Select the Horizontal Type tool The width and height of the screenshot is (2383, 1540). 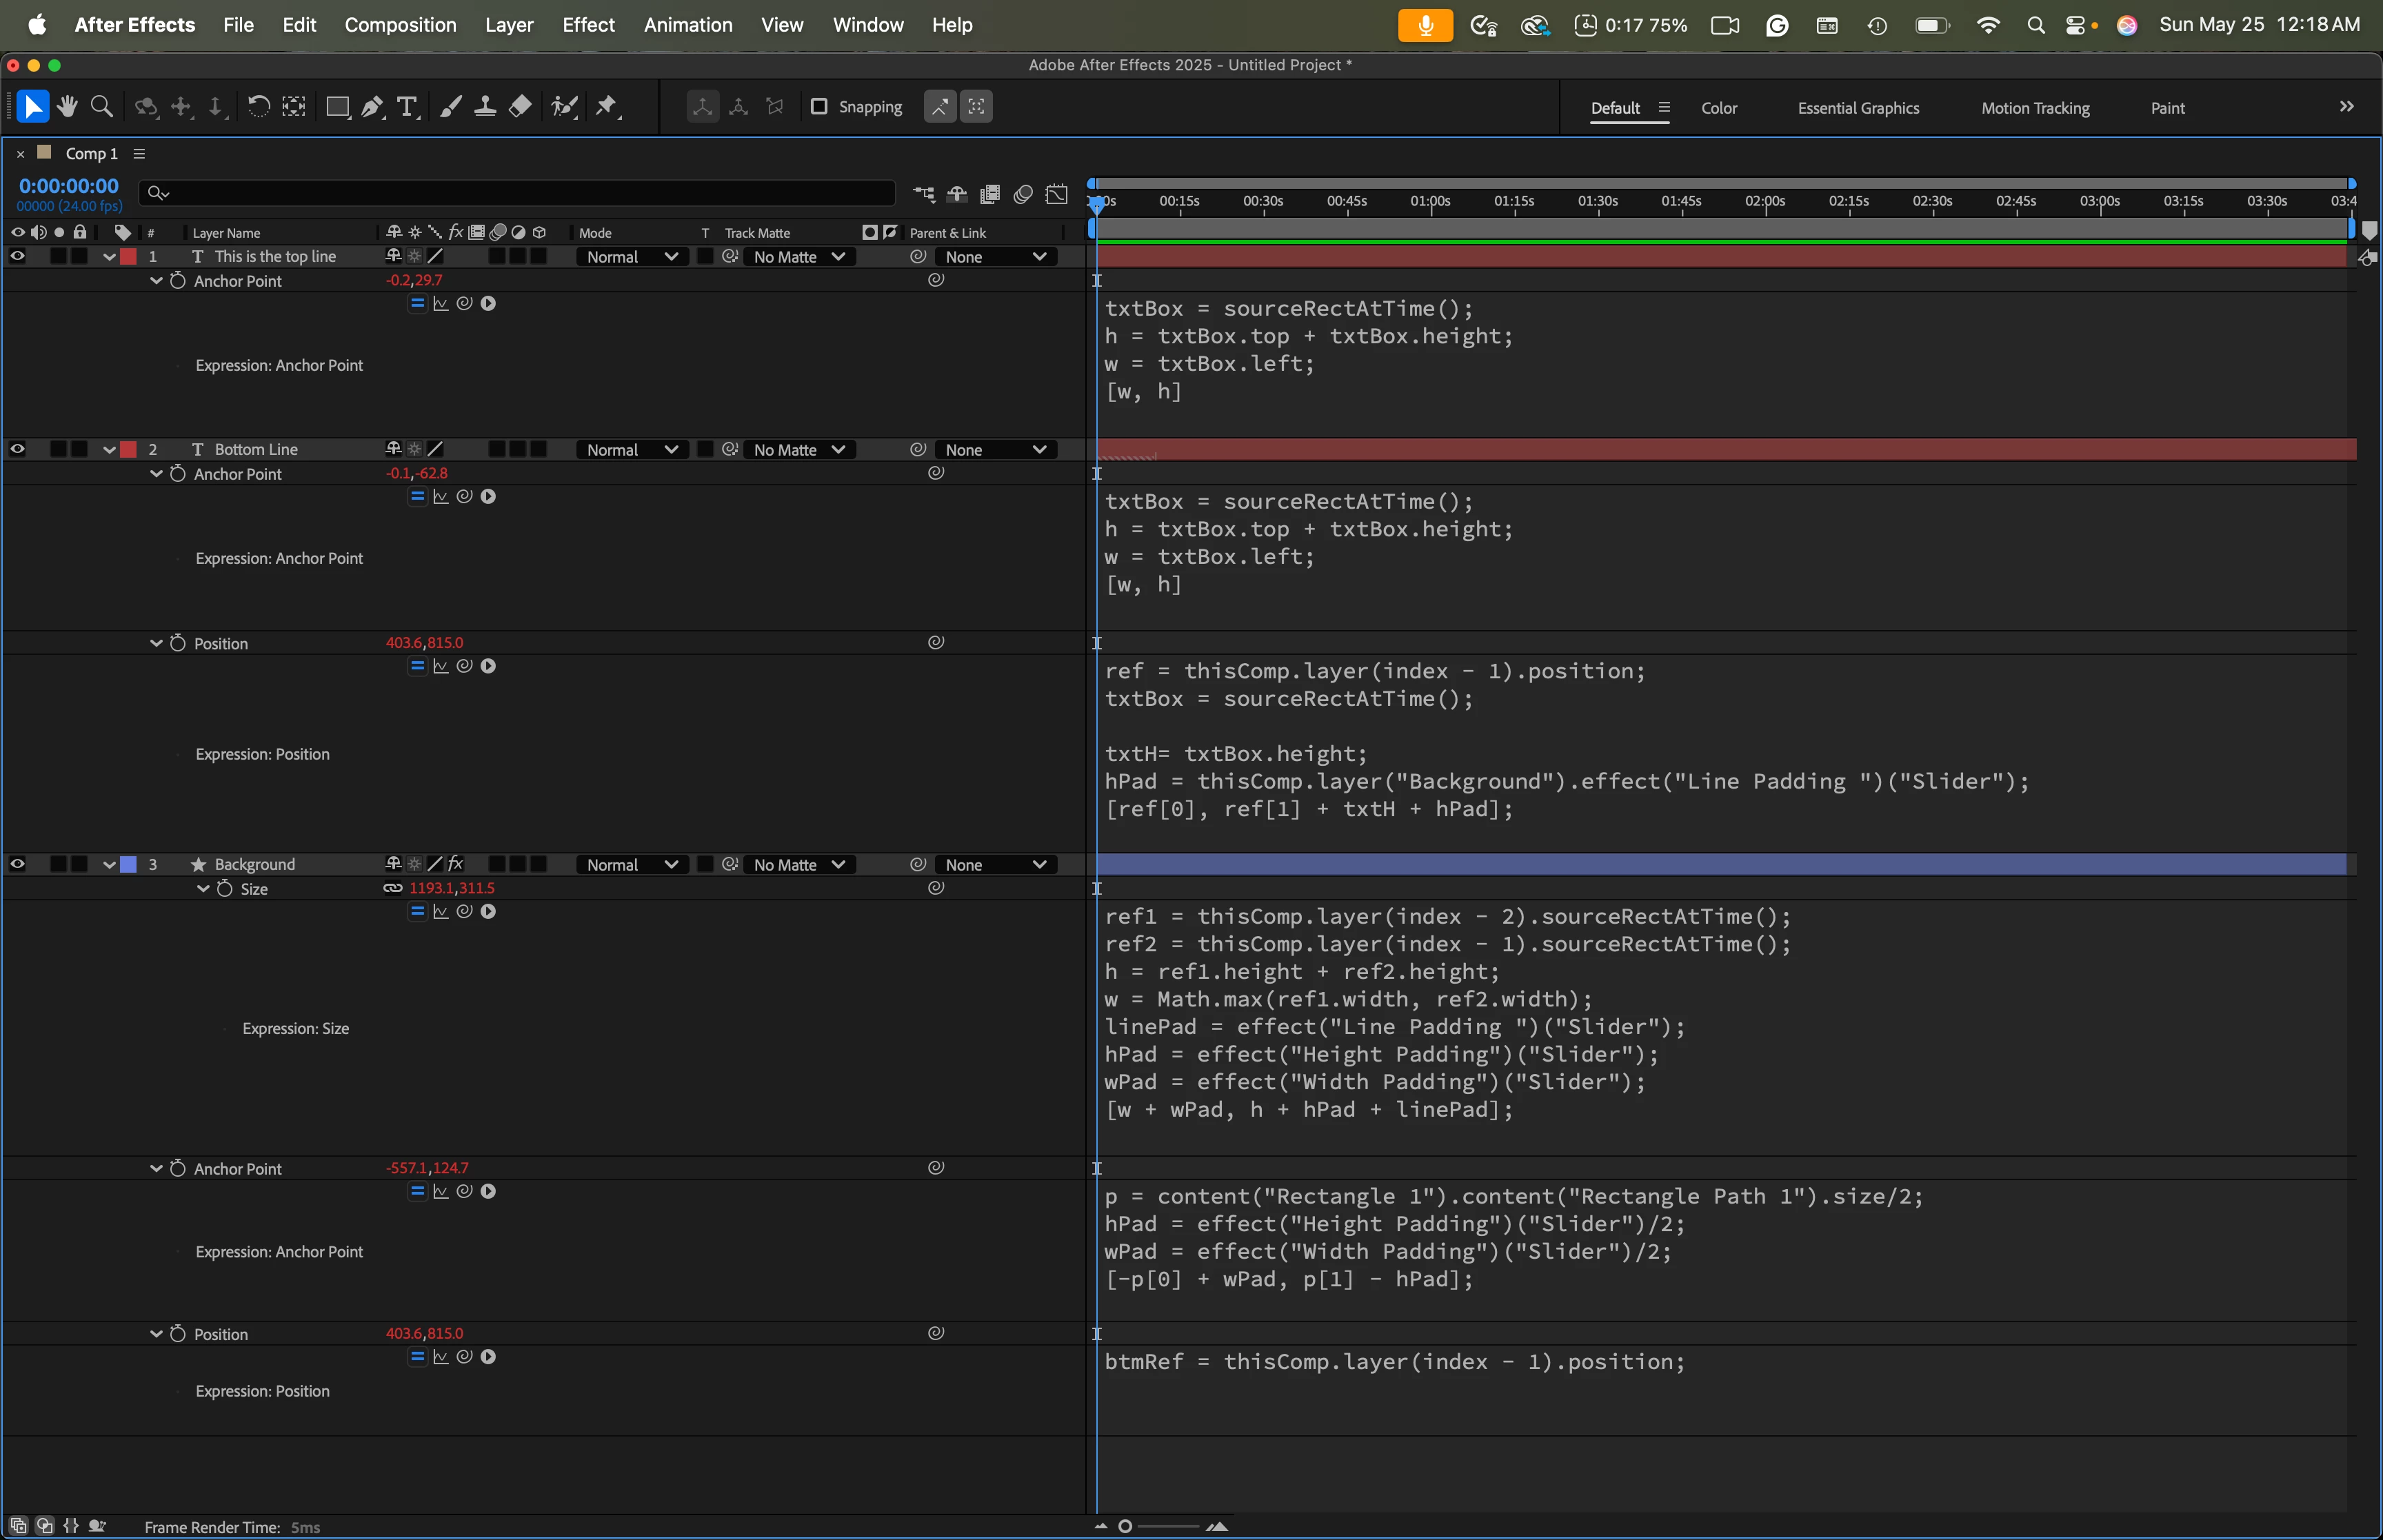[406, 107]
